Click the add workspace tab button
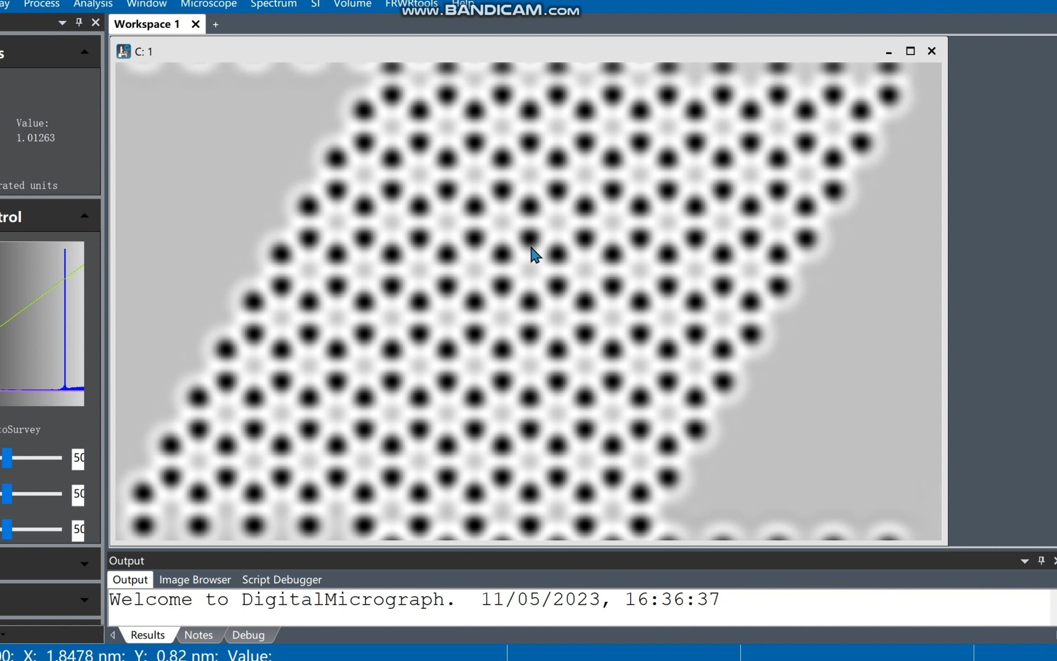1057x661 pixels. coord(215,24)
